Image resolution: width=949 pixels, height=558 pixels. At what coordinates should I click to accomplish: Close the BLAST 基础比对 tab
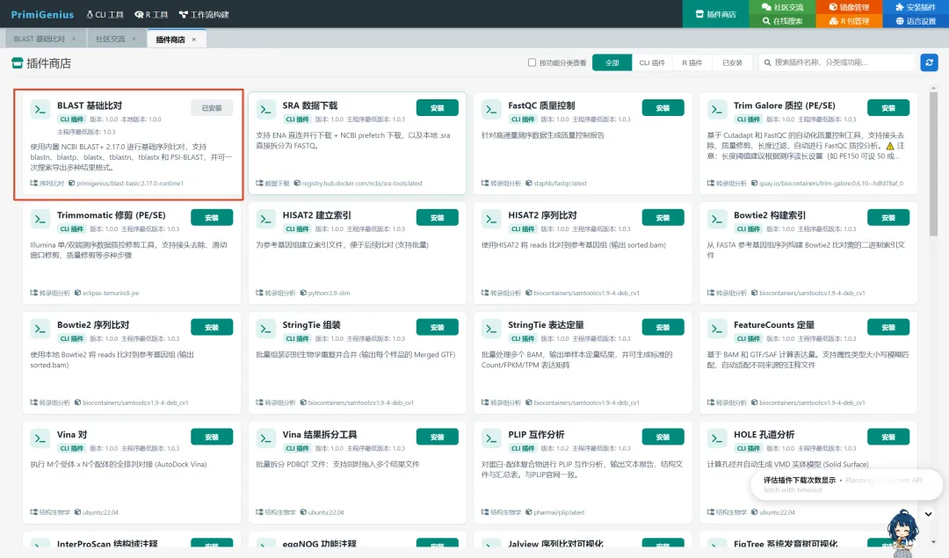point(74,39)
